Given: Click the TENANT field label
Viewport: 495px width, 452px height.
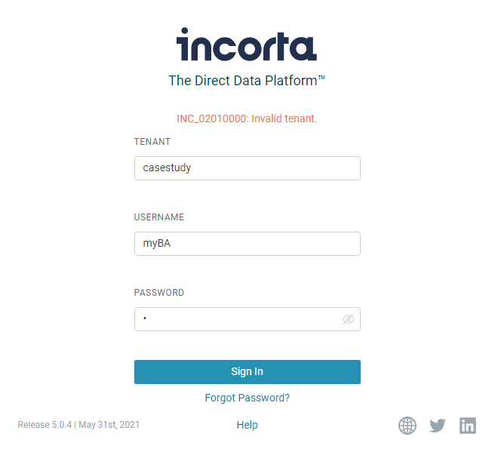Looking at the screenshot, I should coord(152,142).
